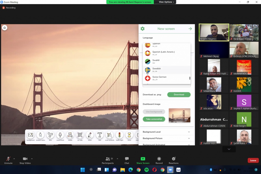Show hidden system tray icons
Viewport: 261px width, 174px height.
point(206,170)
